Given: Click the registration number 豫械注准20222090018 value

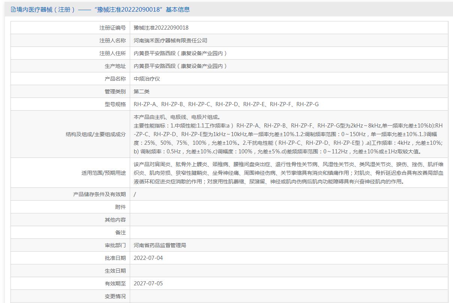Looking at the screenshot, I should pyautogui.click(x=161, y=28).
